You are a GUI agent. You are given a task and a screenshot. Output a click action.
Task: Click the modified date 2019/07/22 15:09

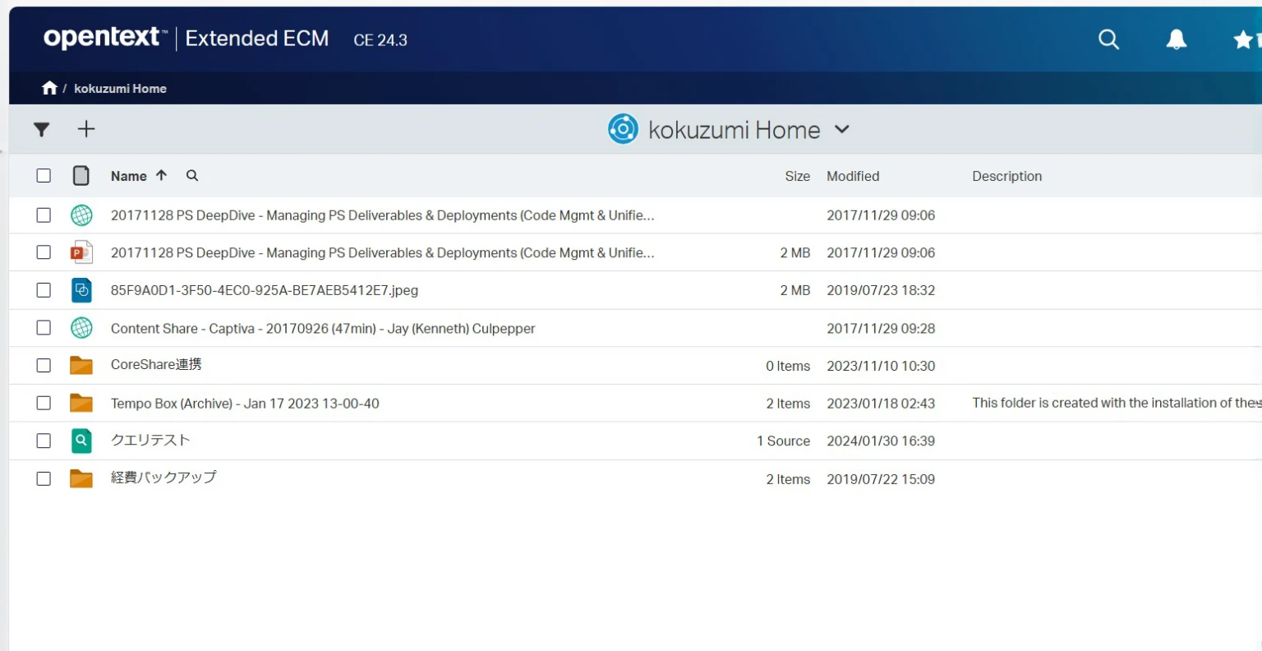tap(881, 479)
